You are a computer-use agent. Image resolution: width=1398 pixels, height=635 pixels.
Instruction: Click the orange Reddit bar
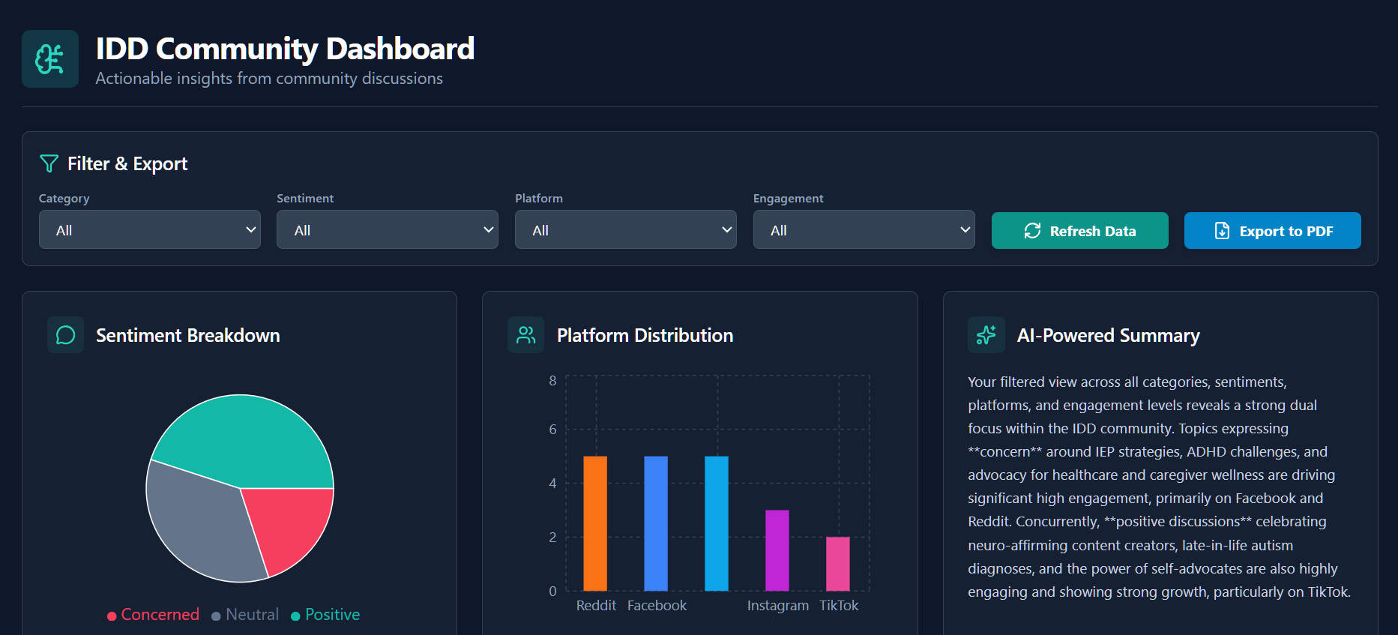pyautogui.click(x=595, y=523)
